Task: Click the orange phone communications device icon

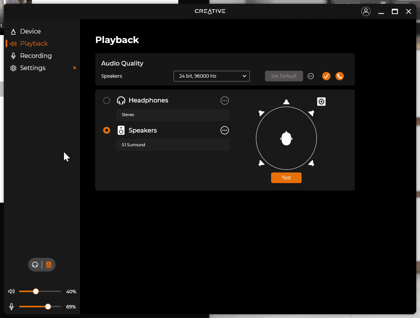Action: [x=340, y=76]
